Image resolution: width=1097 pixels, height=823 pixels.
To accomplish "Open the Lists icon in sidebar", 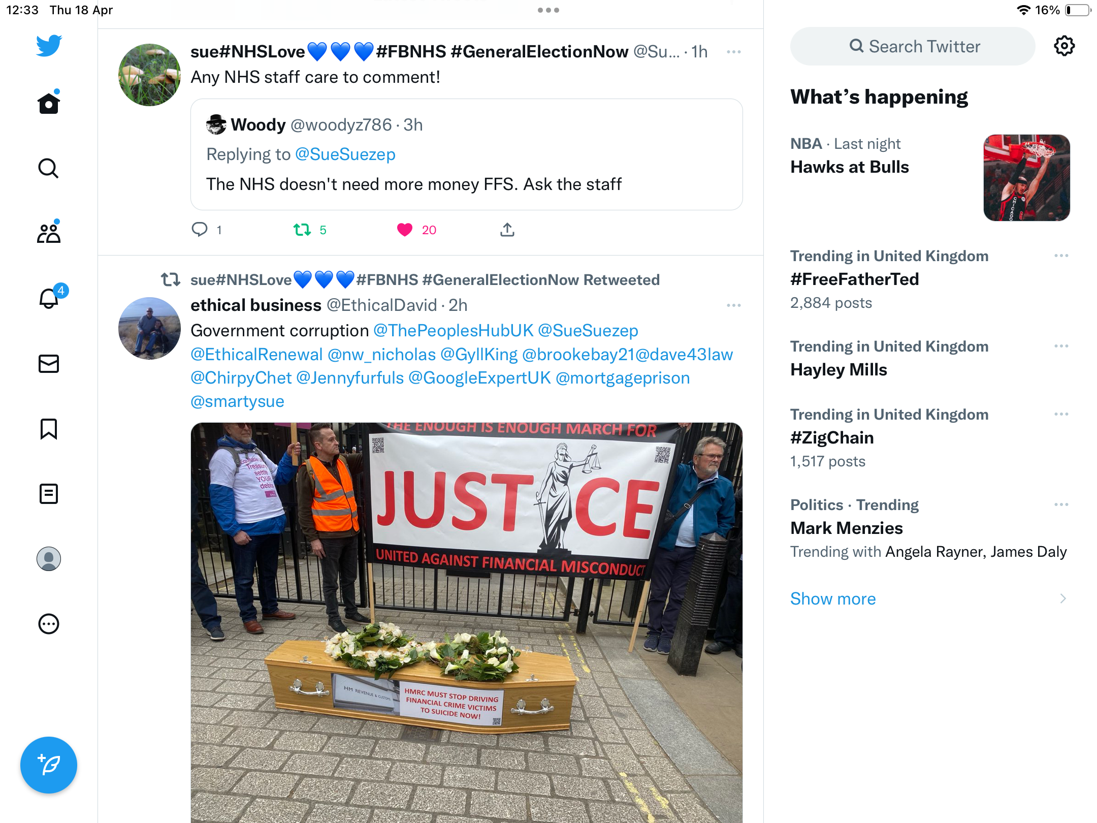I will tap(49, 494).
